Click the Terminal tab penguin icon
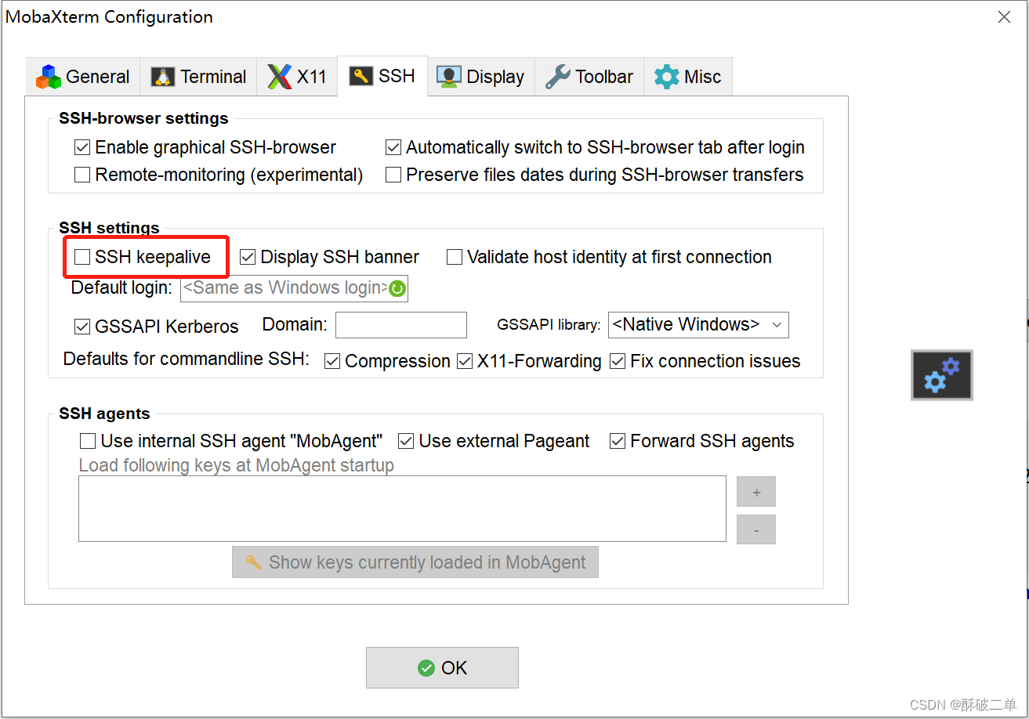This screenshot has height=719, width=1029. (163, 77)
